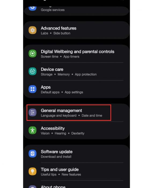
Task: Tap the Software update blue icon
Action: pyautogui.click(x=32, y=154)
